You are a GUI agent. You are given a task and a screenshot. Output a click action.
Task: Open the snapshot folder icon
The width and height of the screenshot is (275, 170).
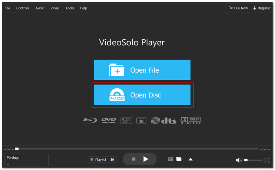coord(179,159)
